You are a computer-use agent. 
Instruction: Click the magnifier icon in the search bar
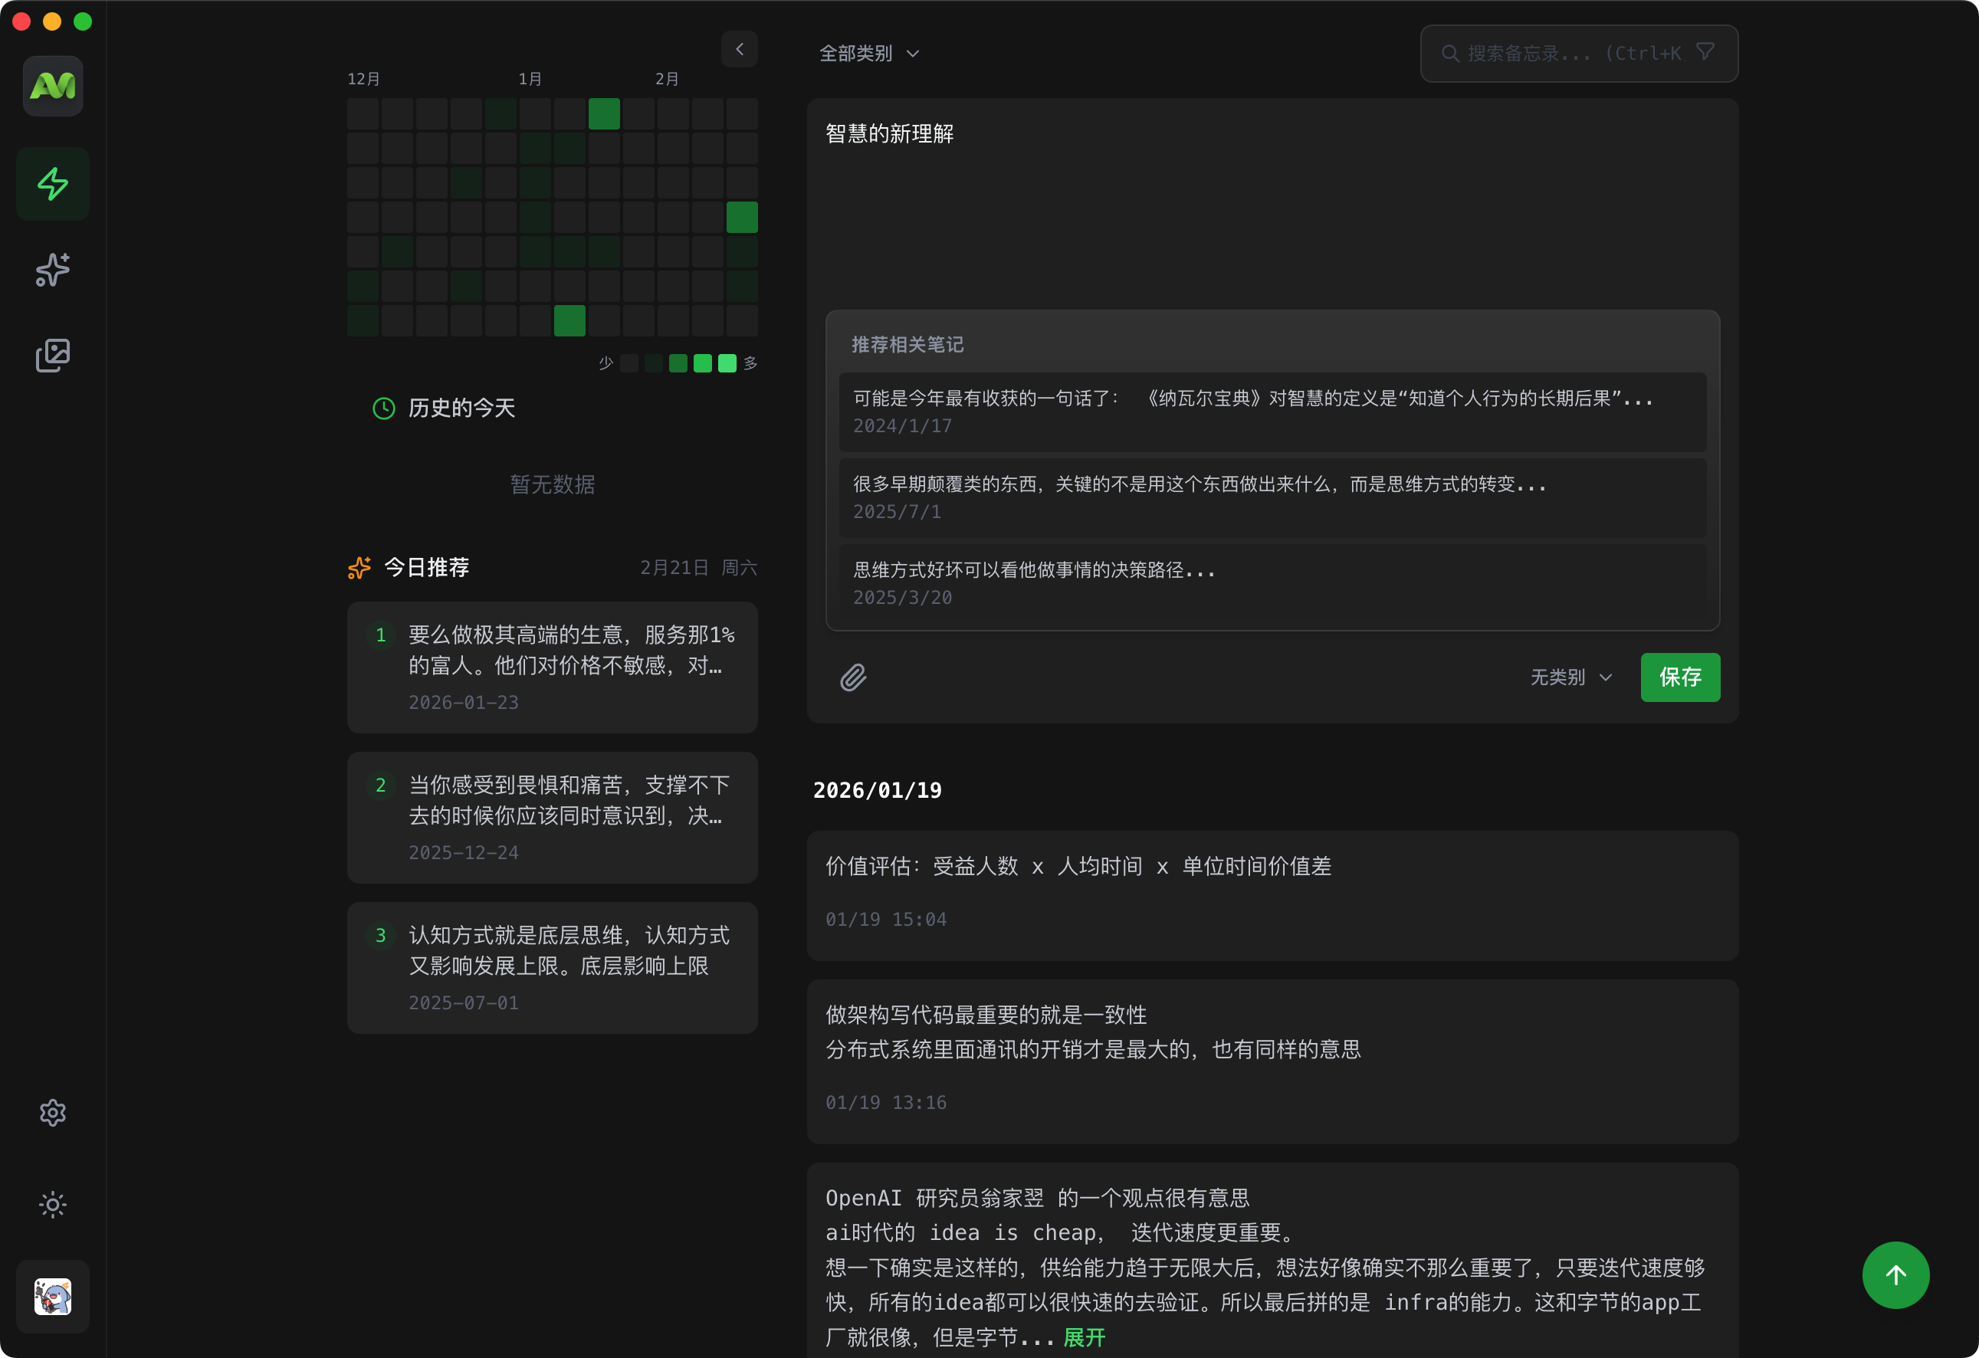1450,53
